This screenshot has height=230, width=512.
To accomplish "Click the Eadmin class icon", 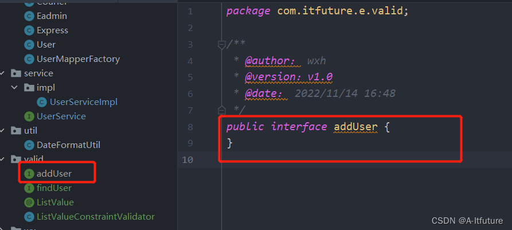I will (x=29, y=16).
